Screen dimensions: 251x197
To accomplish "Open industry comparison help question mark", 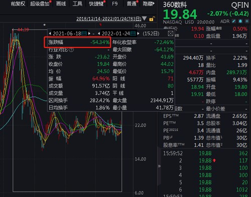I will click(x=71, y=49).
